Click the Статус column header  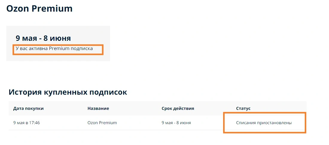click(x=243, y=108)
